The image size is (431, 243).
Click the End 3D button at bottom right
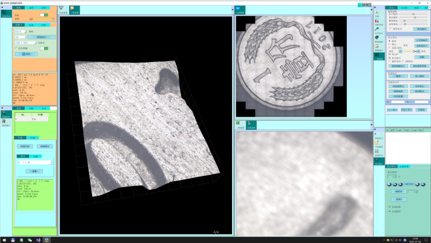coord(422,109)
